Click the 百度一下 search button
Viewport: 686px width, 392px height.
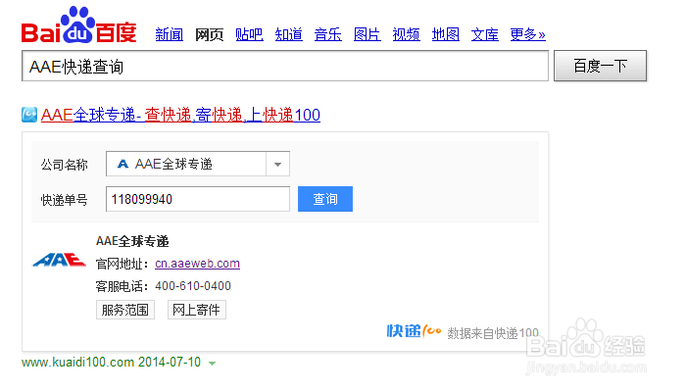[x=600, y=66]
